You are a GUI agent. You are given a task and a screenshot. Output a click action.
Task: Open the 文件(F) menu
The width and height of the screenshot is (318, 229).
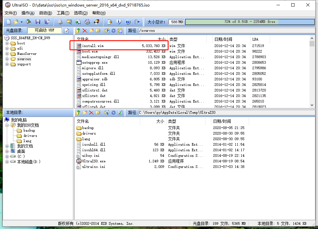pos(10,13)
